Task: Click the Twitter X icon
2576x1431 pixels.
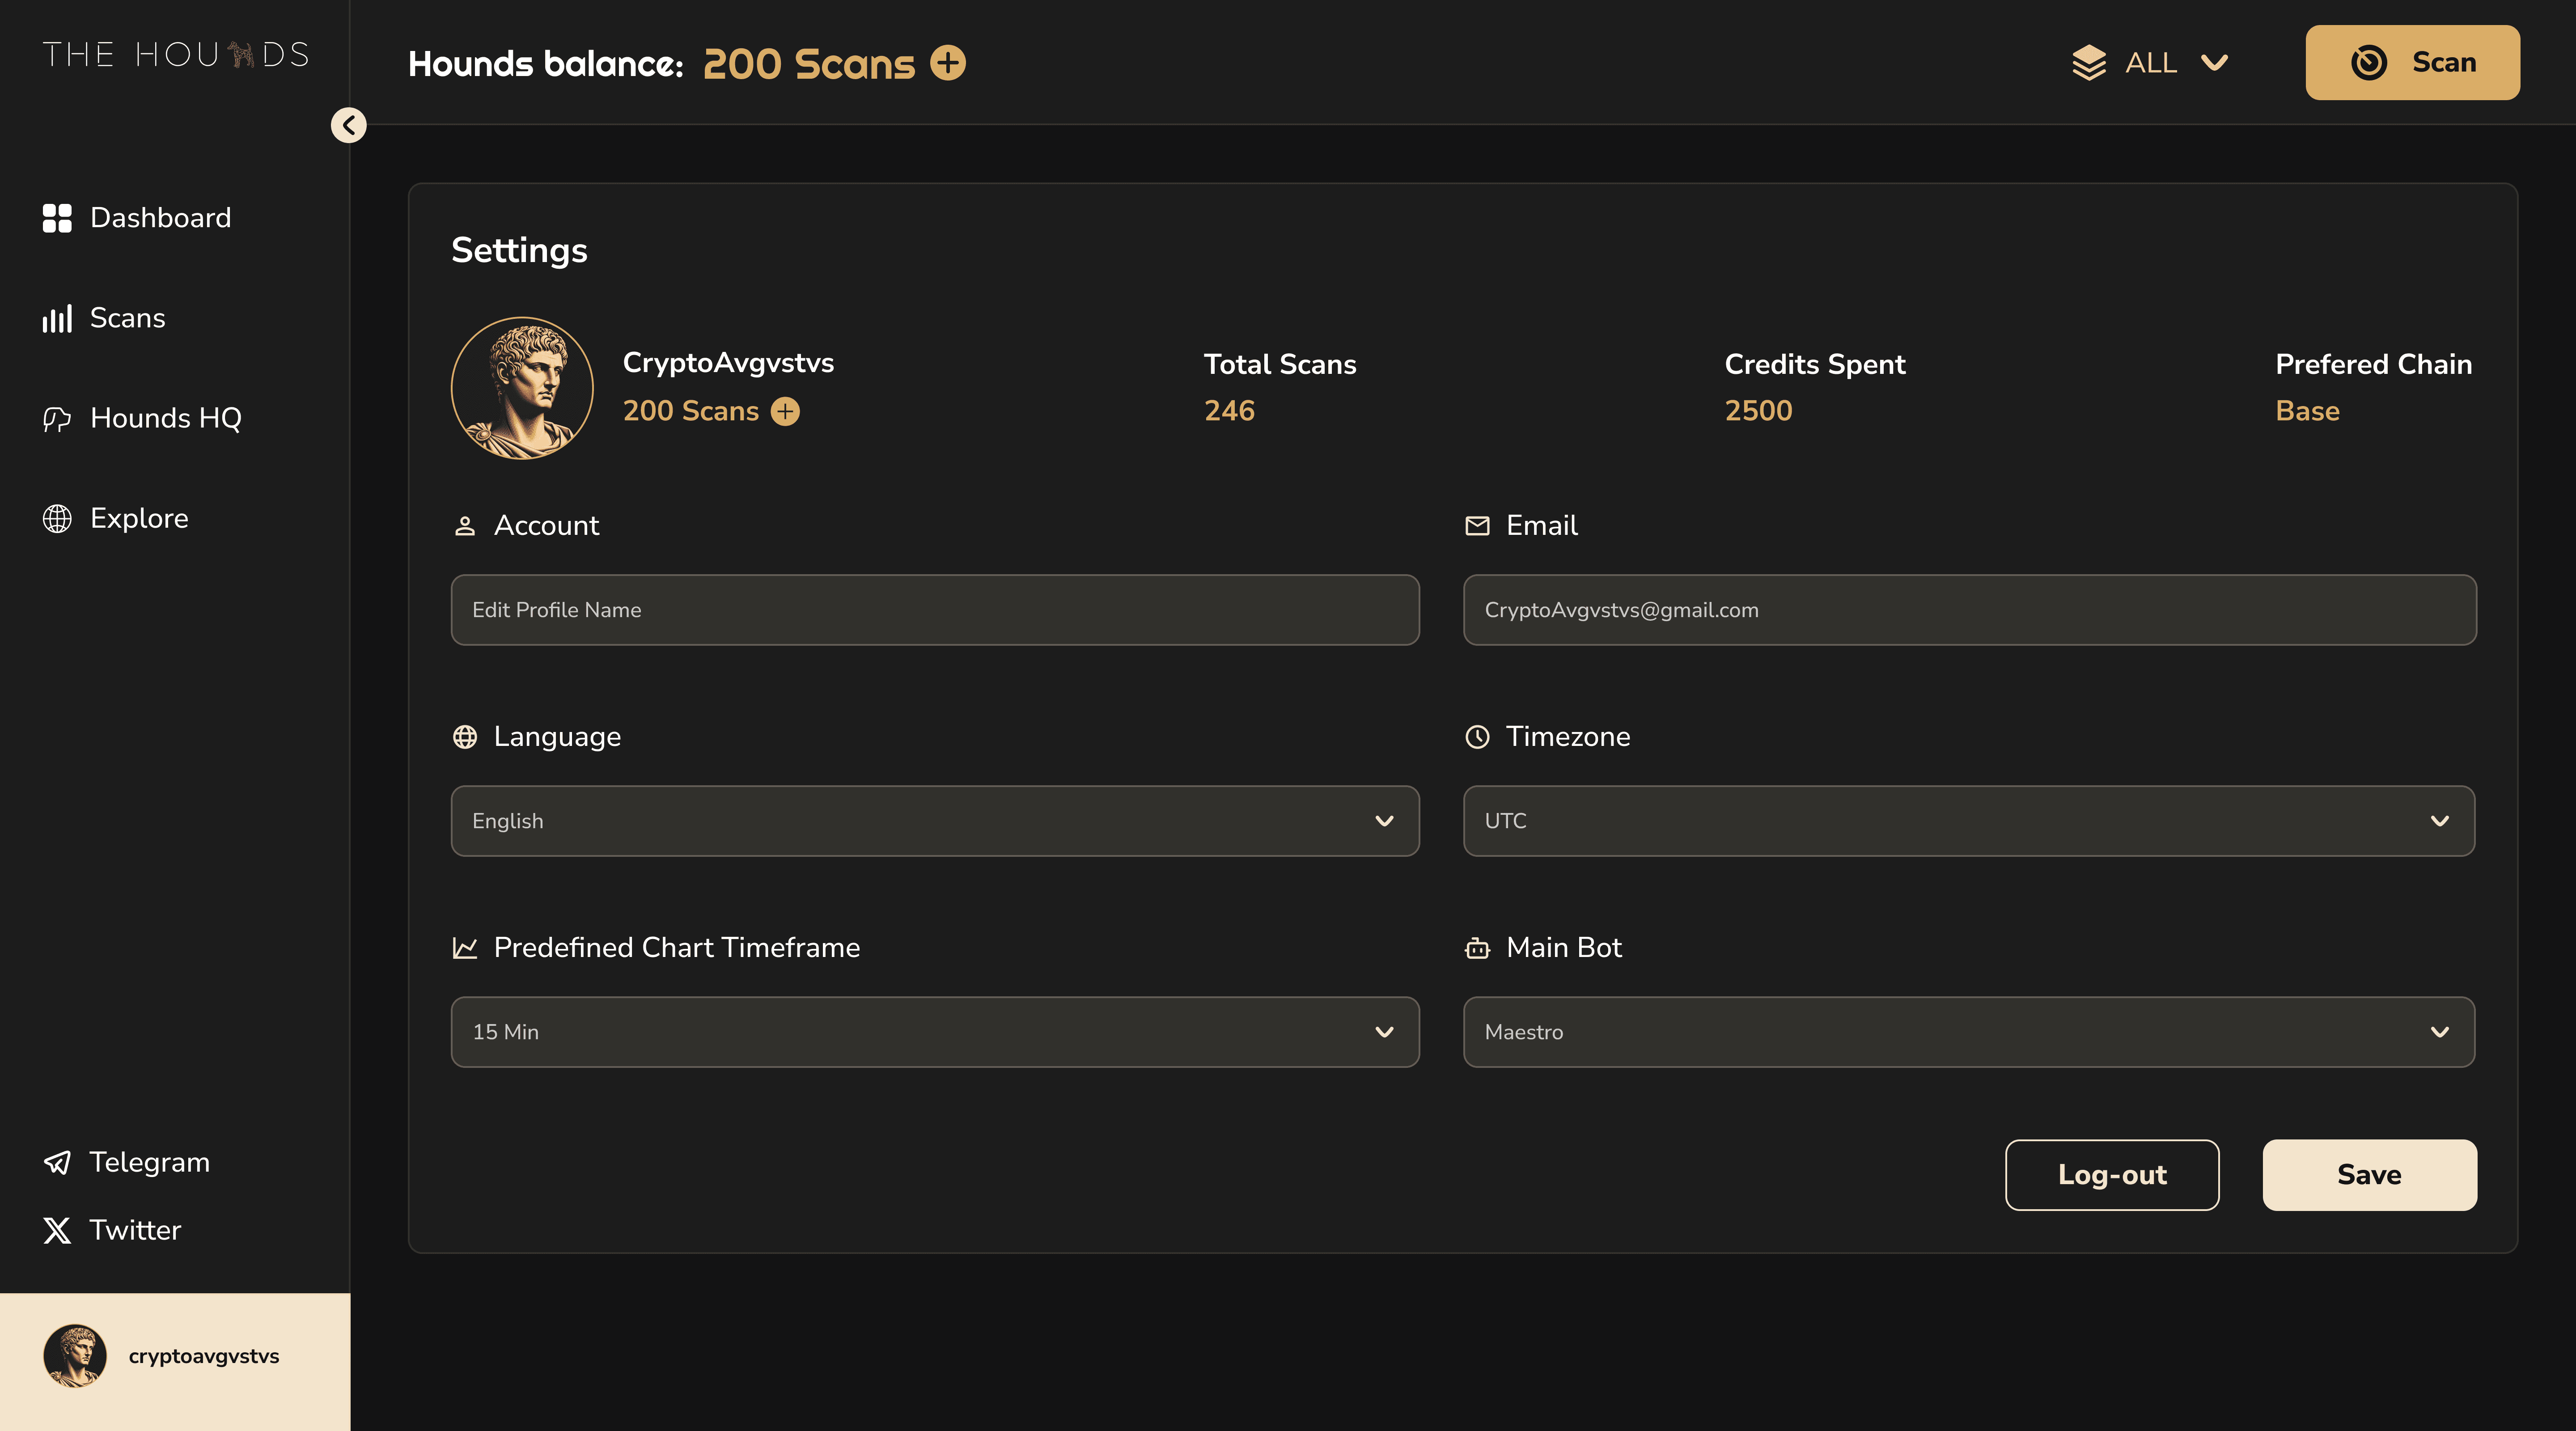Action: tap(57, 1230)
